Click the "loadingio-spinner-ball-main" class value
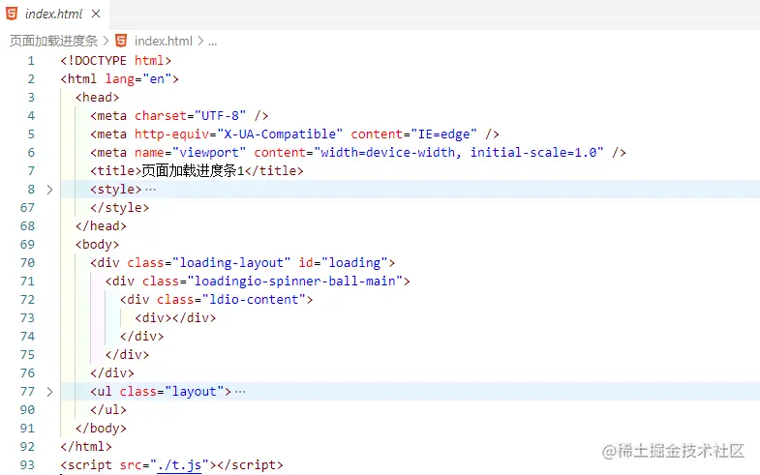Image resolution: width=760 pixels, height=475 pixels. pos(294,282)
